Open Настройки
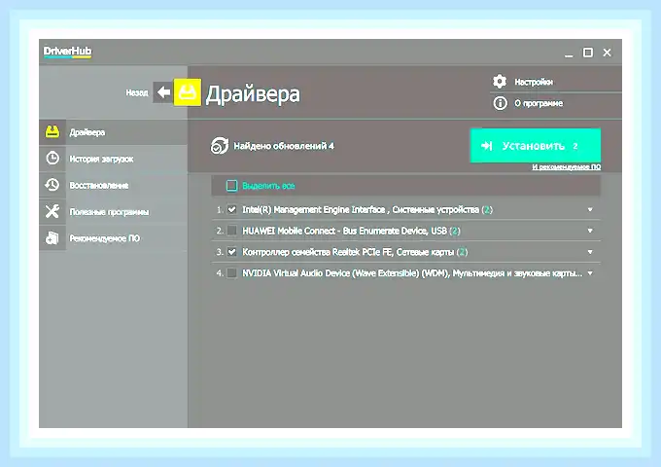This screenshot has height=467, width=661. [534, 82]
